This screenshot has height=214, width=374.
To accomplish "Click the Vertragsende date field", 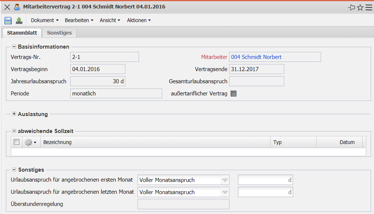I will (256, 69).
